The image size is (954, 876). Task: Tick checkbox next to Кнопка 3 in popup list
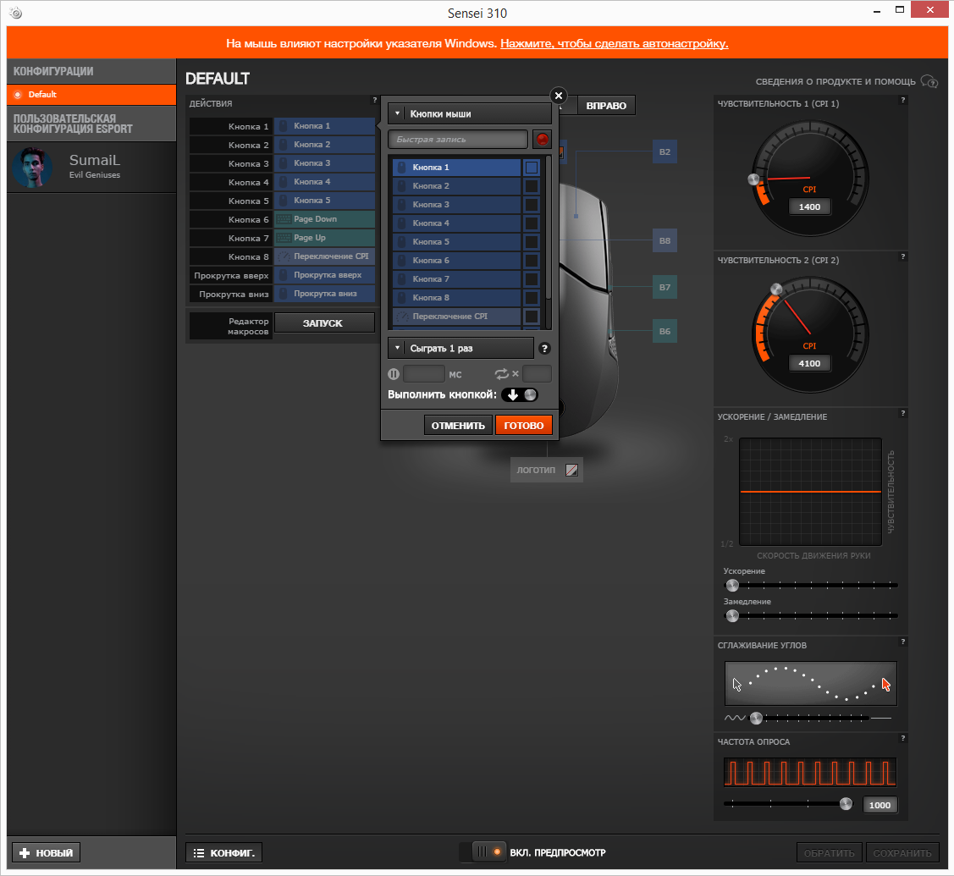(x=531, y=205)
